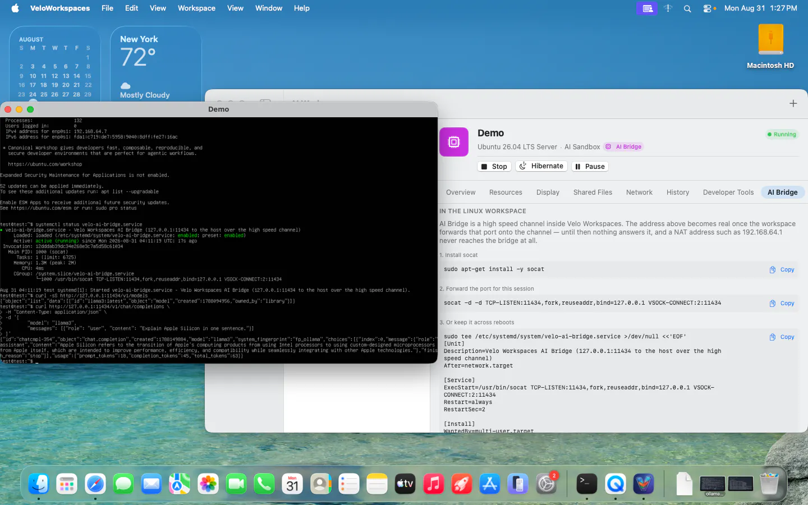Screen dimensions: 808x505
Task: Click the green Running status indicator
Action: click(782, 135)
